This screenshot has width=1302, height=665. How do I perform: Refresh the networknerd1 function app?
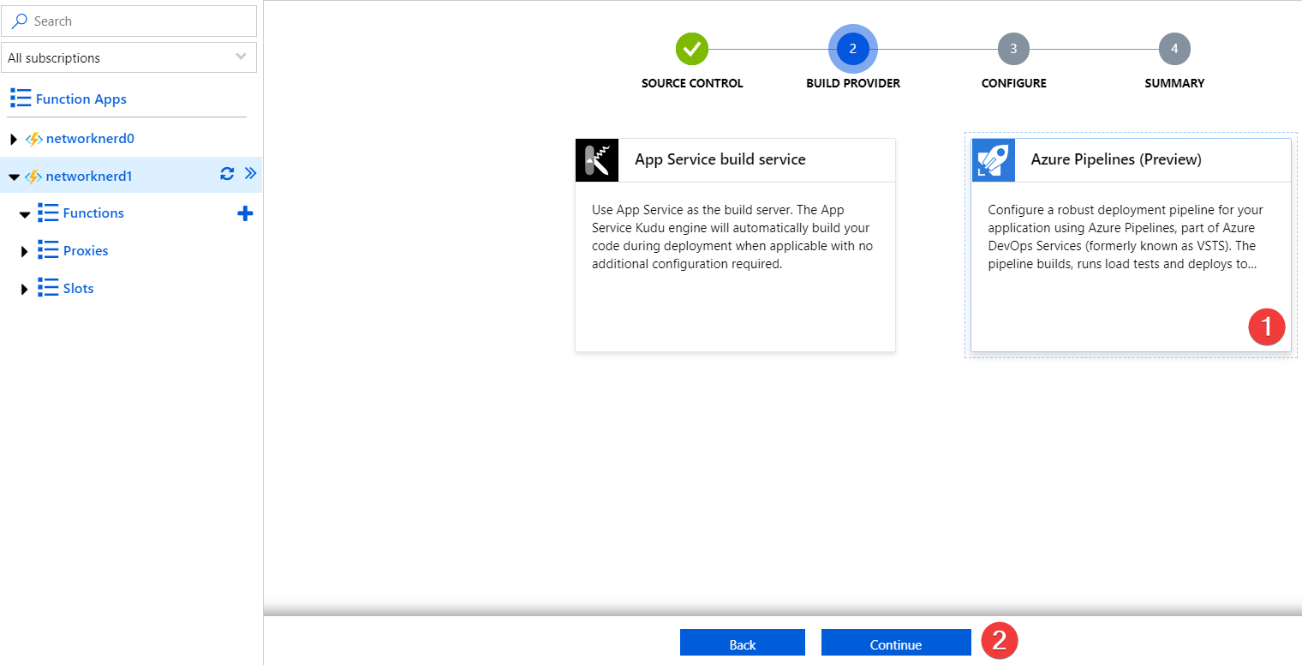click(x=227, y=174)
